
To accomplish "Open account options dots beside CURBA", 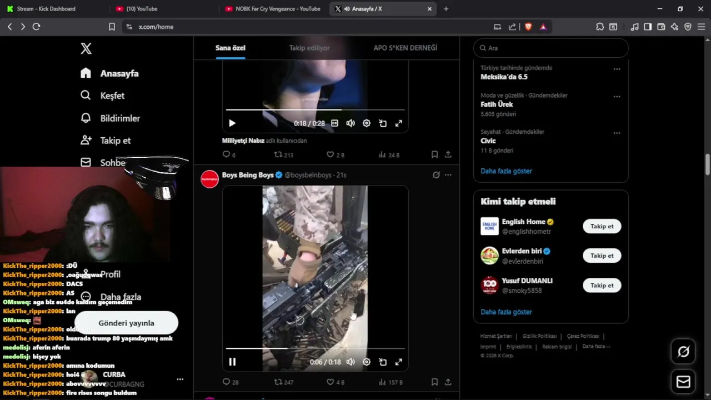I will pyautogui.click(x=180, y=379).
